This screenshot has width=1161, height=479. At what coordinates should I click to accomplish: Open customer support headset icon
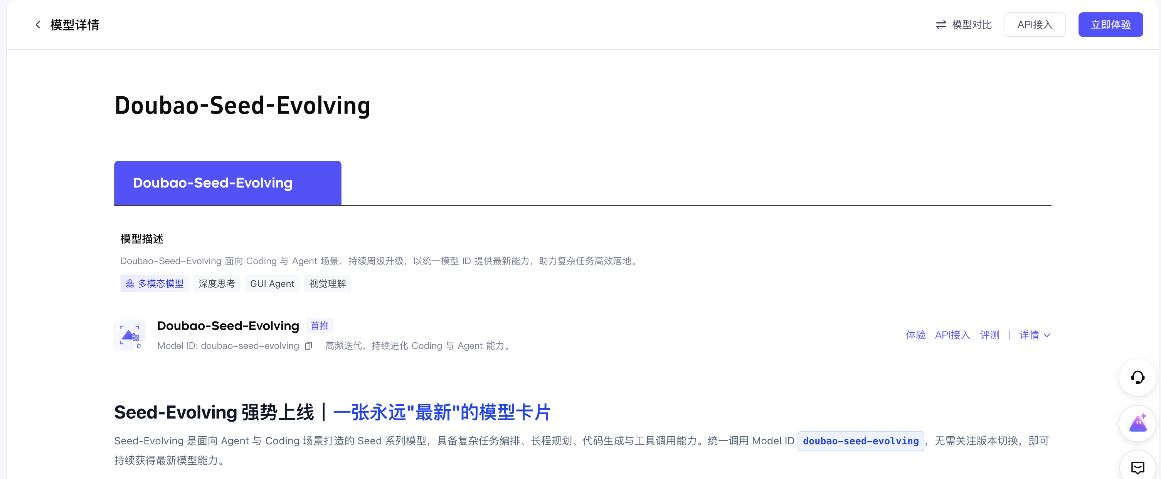click(x=1137, y=377)
